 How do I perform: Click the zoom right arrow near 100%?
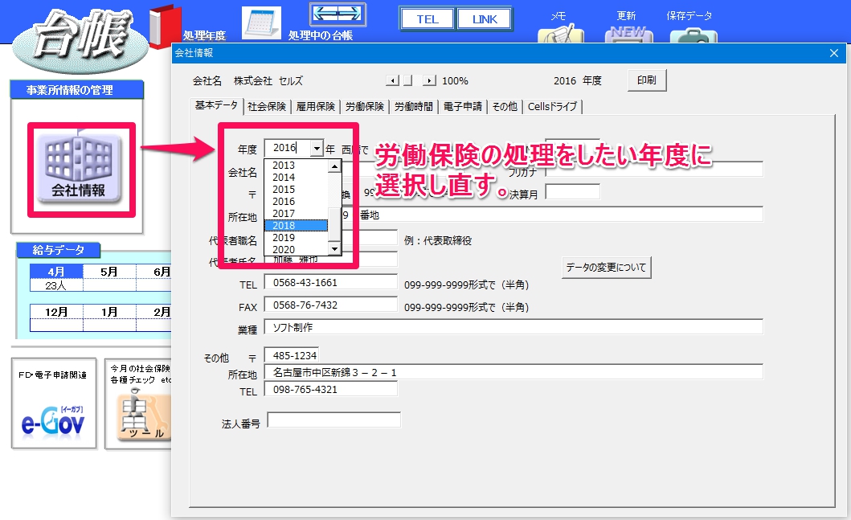[429, 80]
